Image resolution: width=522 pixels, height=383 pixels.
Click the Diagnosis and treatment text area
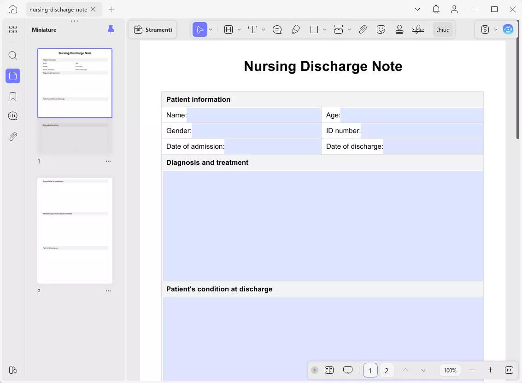pos(323,226)
